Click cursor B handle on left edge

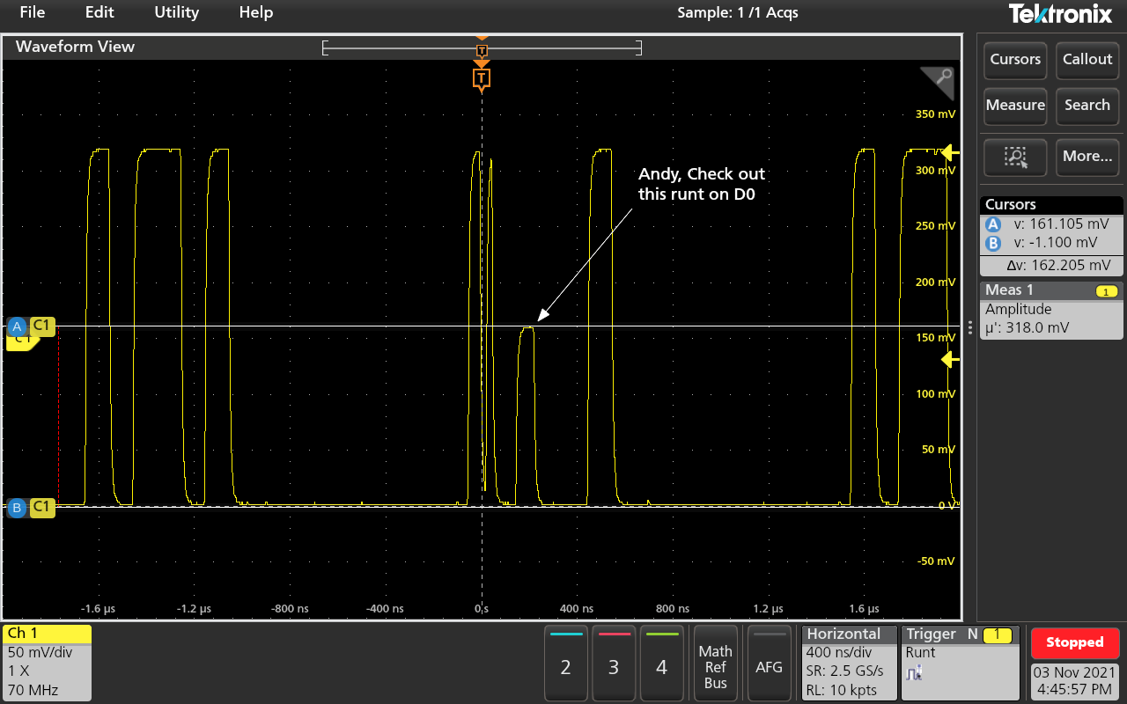tap(17, 507)
